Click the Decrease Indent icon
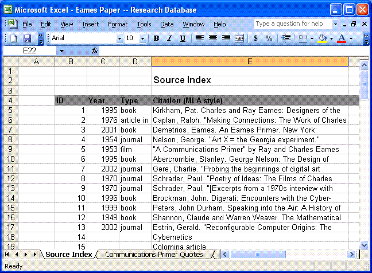 (286, 38)
